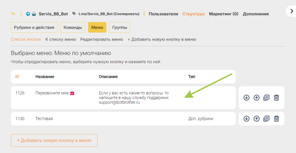Open the Пользователи section
Screen dimensions: 296x153
click(163, 14)
